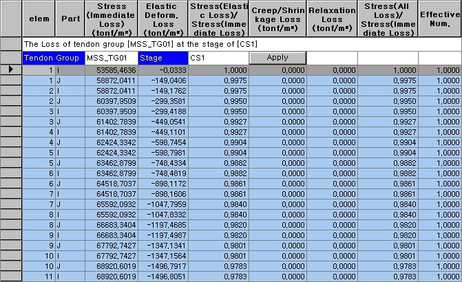Select elastic loss cell -598,7981
The image size is (462, 282).
pos(163,153)
